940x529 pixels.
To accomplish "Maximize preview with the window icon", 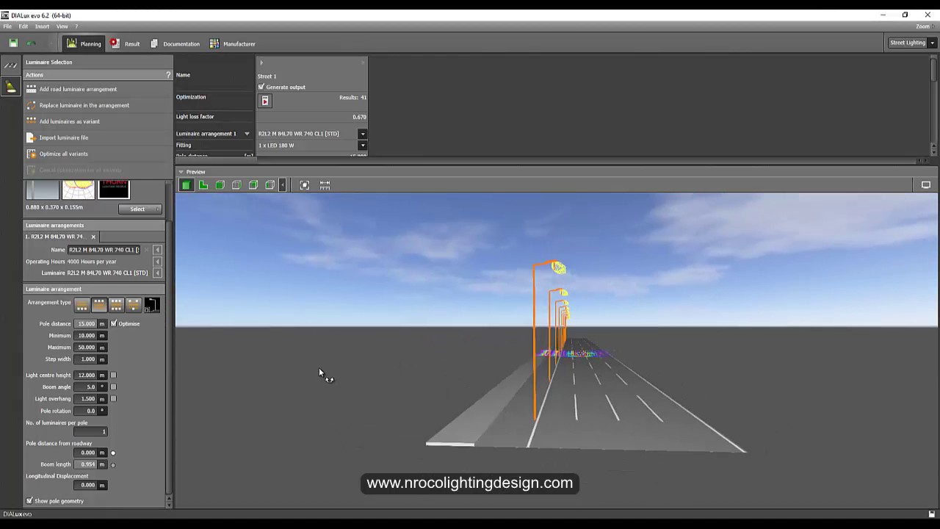I will [926, 185].
